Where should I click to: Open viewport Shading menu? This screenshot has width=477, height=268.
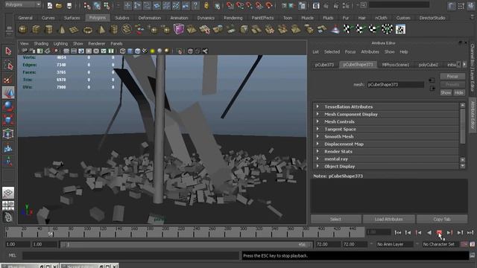[x=41, y=44]
